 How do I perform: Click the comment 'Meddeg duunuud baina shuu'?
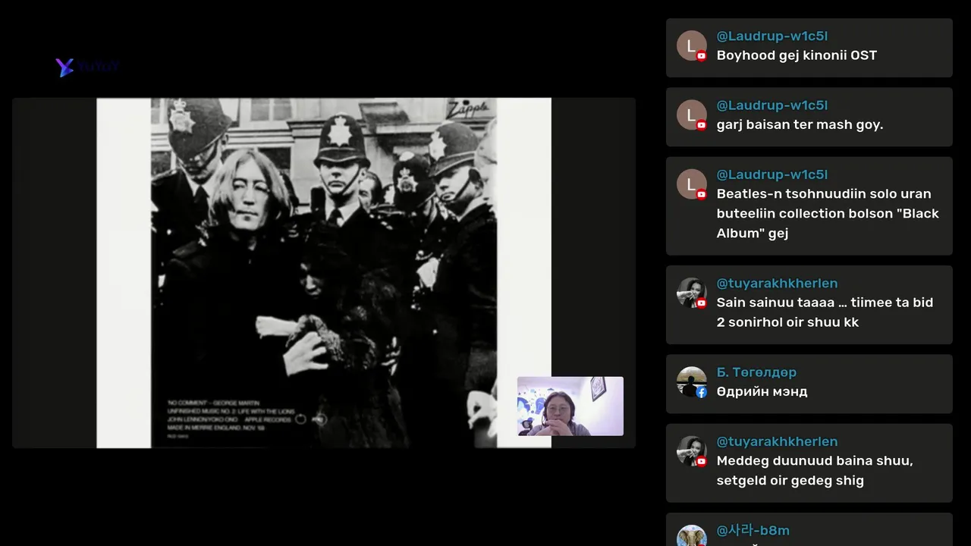[x=815, y=470]
